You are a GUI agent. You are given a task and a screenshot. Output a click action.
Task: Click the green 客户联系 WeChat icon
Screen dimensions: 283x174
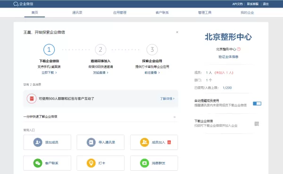[38, 163]
